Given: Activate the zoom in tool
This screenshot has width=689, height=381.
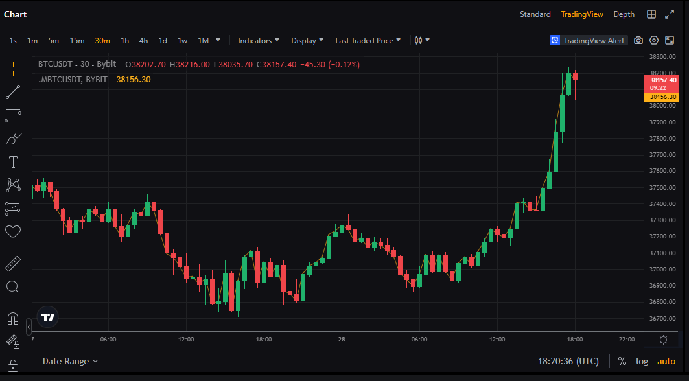Looking at the screenshot, I should tap(13, 286).
